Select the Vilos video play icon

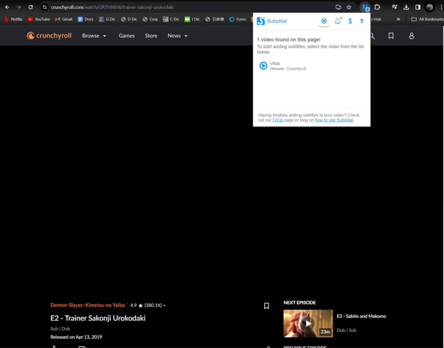pos(263,66)
